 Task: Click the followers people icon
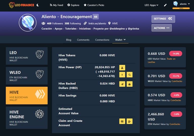tap(43, 23)
